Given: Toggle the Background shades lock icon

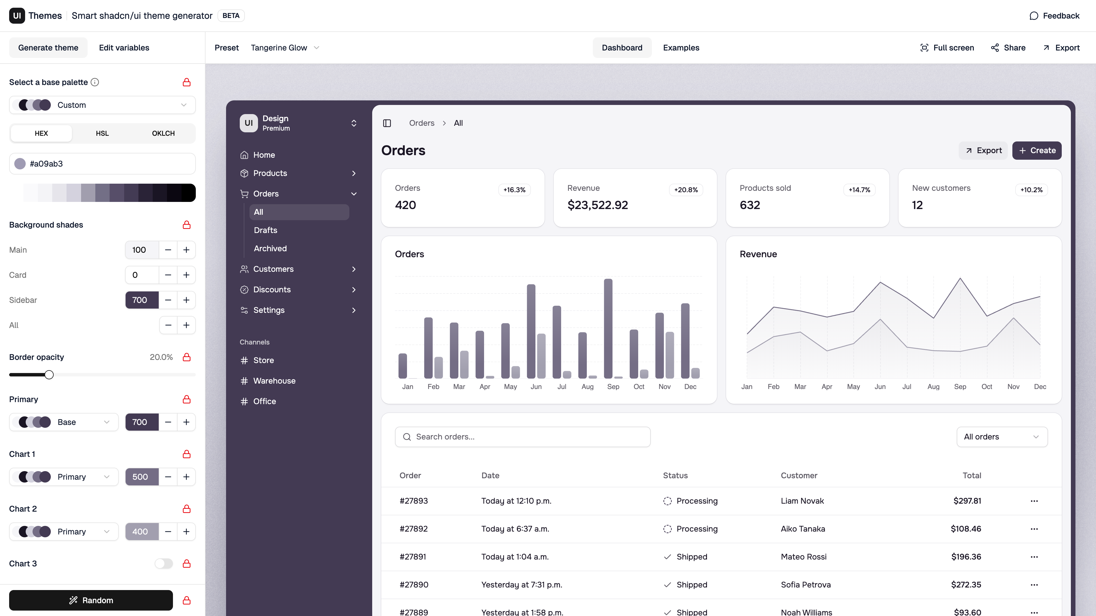Looking at the screenshot, I should (x=186, y=225).
